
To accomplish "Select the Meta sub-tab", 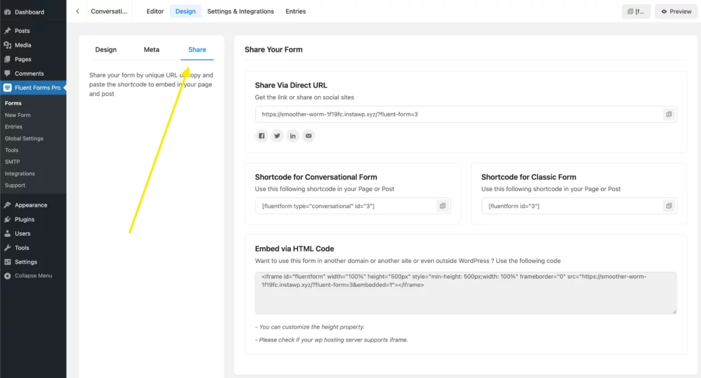I will [x=151, y=50].
